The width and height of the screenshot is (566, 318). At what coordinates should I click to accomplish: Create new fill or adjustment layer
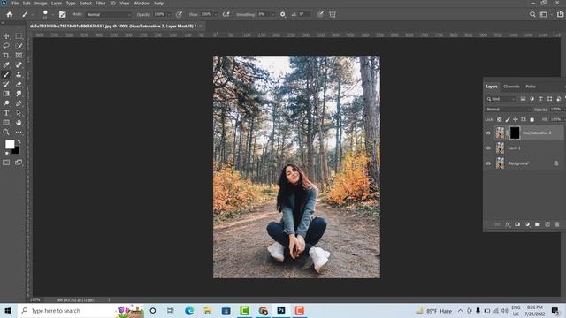(x=527, y=224)
